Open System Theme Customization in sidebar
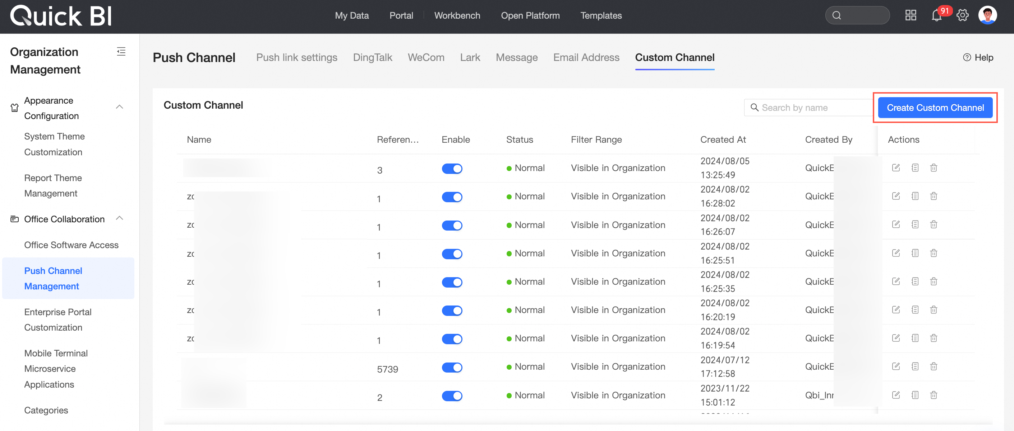Image resolution: width=1014 pixels, height=431 pixels. pyautogui.click(x=54, y=144)
